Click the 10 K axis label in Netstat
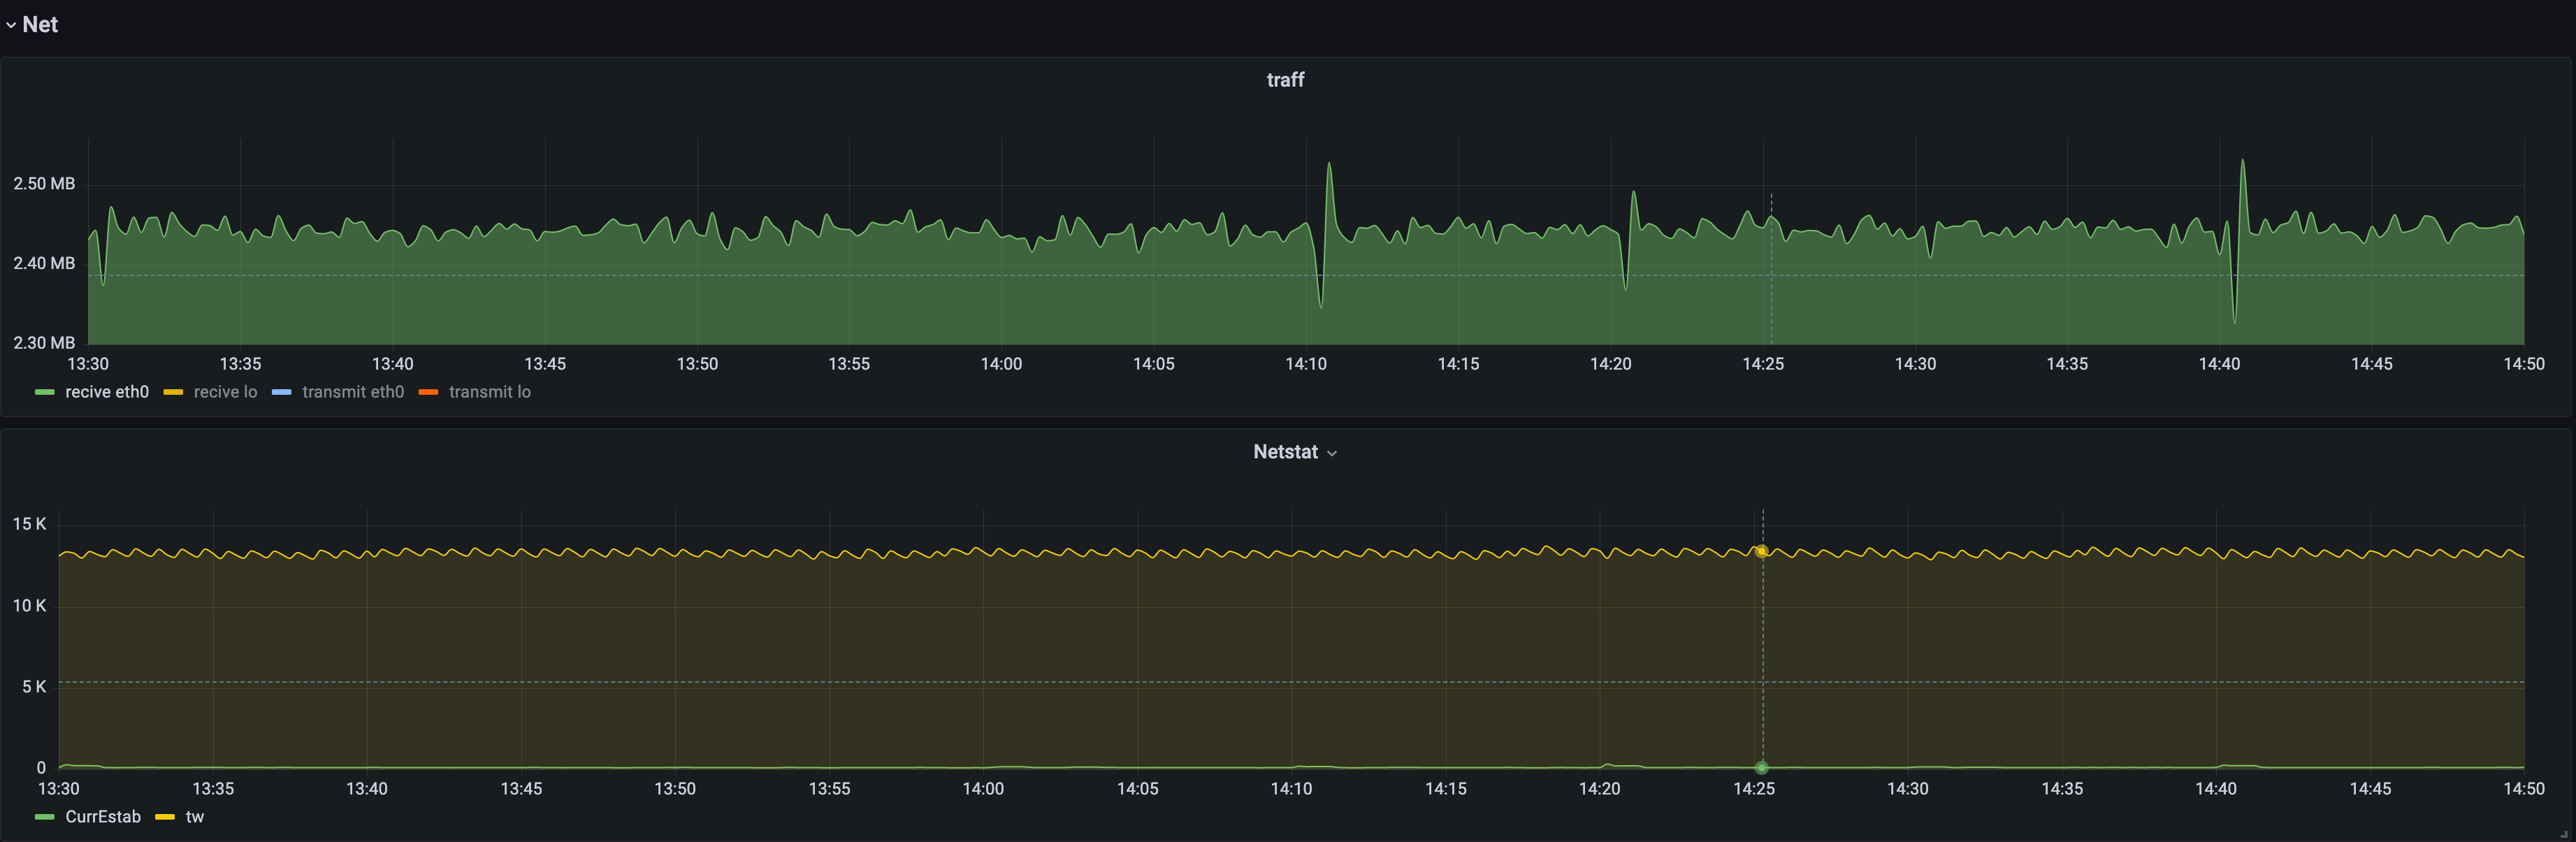The width and height of the screenshot is (2576, 842). [x=29, y=606]
